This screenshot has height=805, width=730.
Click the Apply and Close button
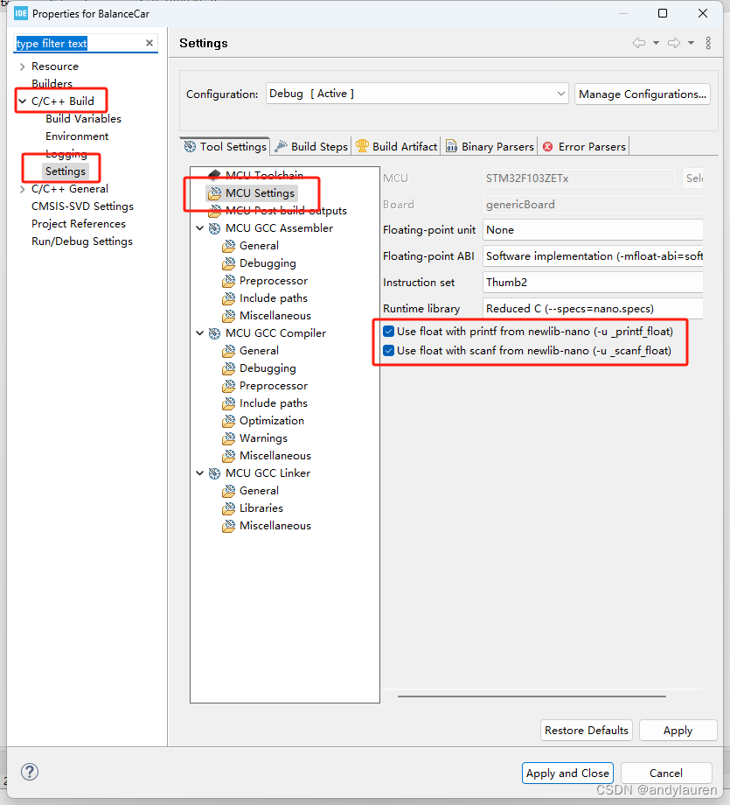pyautogui.click(x=567, y=773)
